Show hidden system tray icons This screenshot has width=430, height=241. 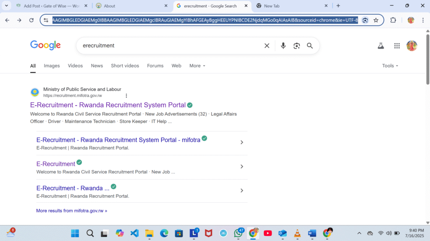pos(359,233)
